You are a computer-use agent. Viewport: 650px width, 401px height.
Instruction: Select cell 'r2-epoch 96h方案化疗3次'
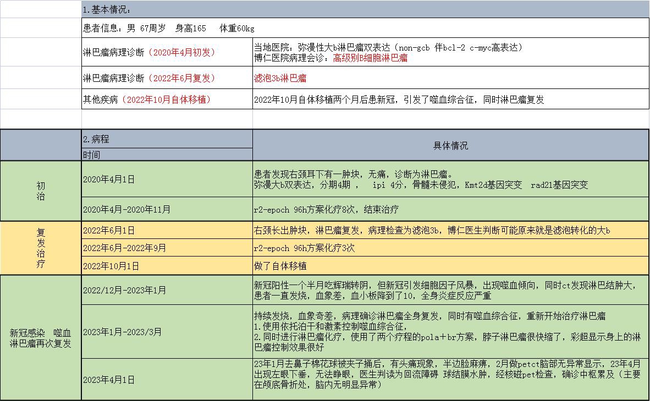(450, 248)
